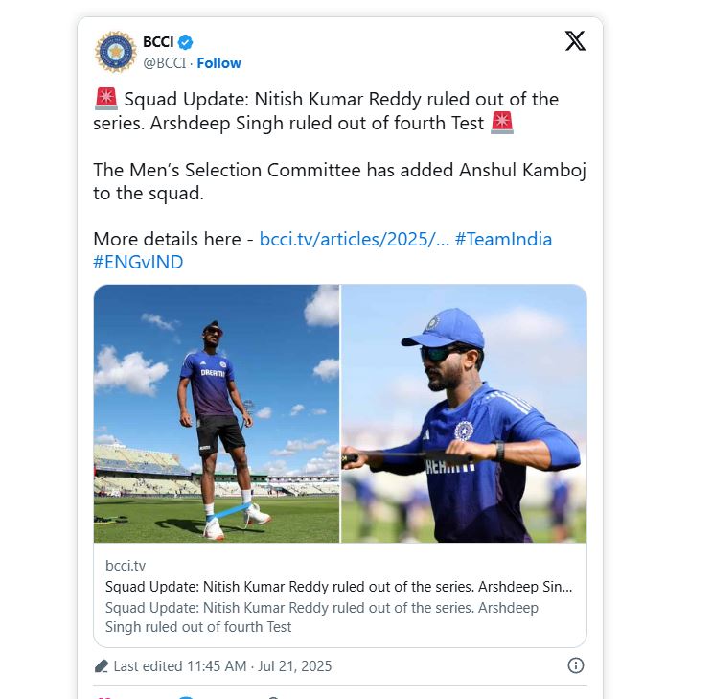
Task: Click the siren emoji after fourth Test
Action: (502, 123)
